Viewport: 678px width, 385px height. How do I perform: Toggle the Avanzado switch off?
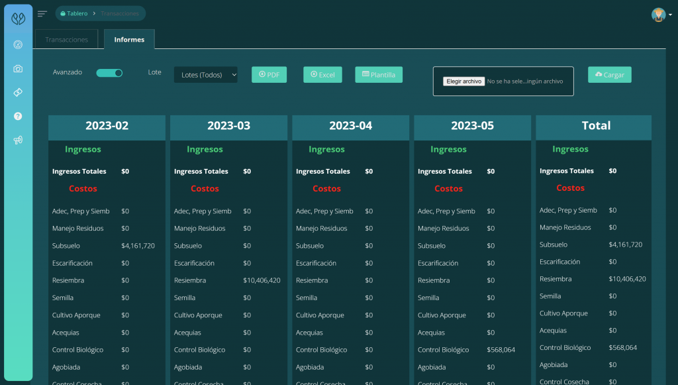[109, 73]
